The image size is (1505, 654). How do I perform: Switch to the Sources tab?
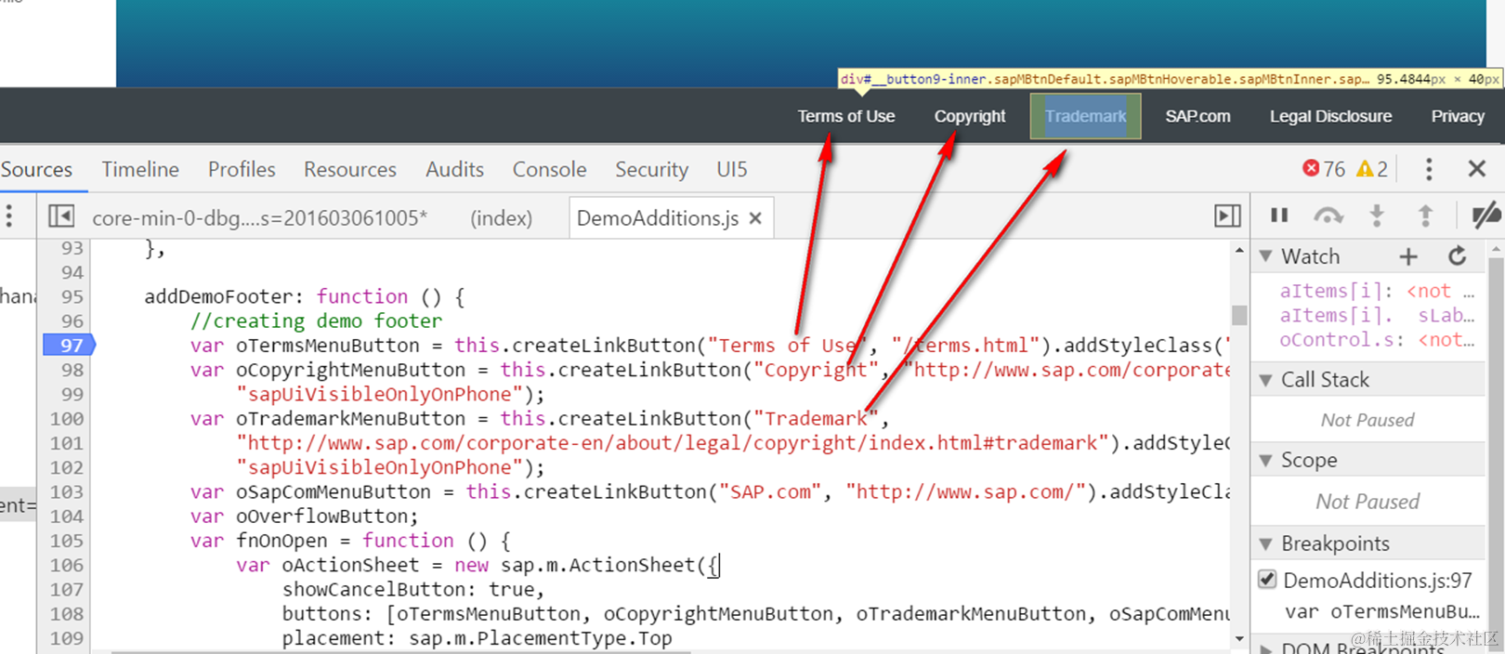(x=36, y=169)
